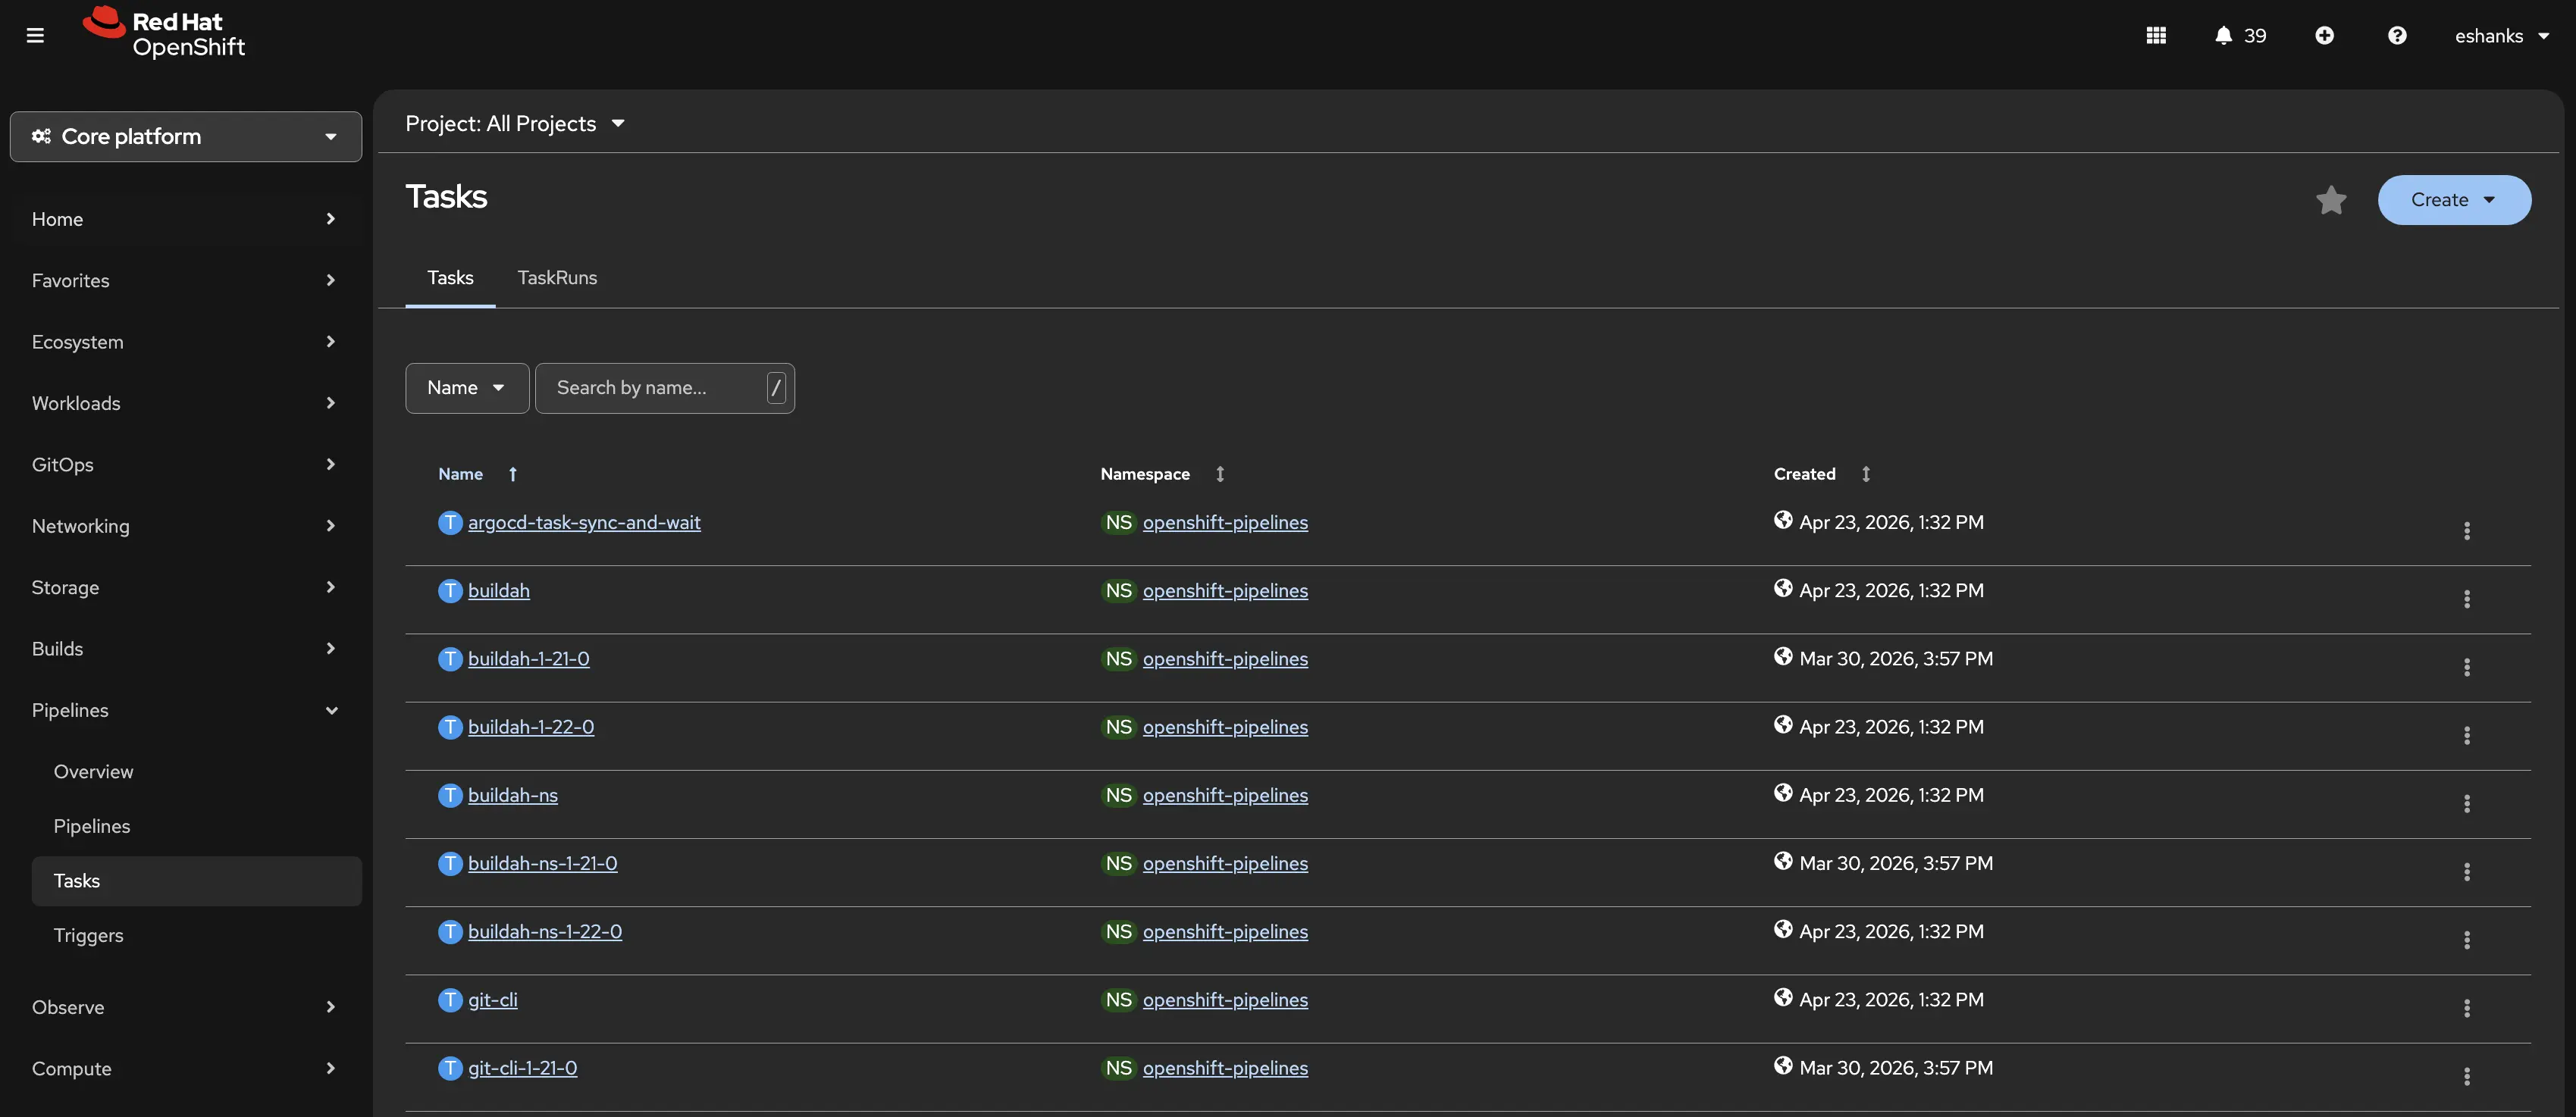Screen dimensions: 2576x1117
Task: Open the git-cli-1-21-0 task link
Action: click(523, 1068)
